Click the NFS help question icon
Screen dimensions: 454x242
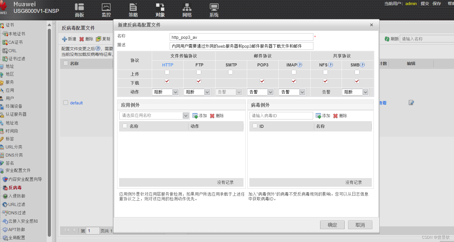330,65
